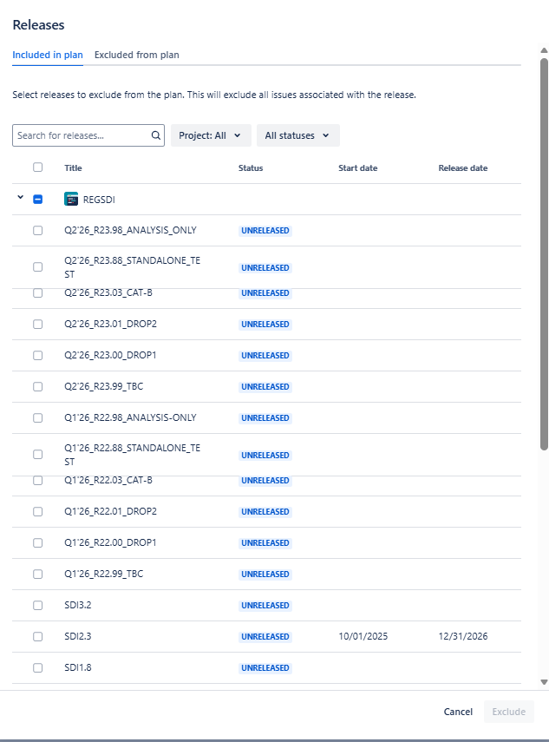Click UNRELEASED badge for Q1'26_R22.01_DROP2

pyautogui.click(x=265, y=511)
